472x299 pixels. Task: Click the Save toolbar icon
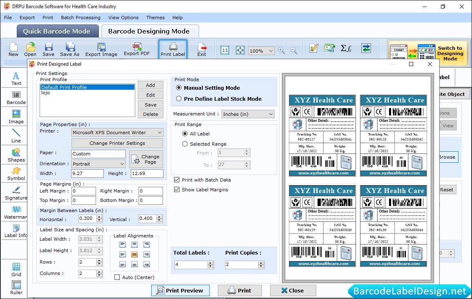point(49,50)
